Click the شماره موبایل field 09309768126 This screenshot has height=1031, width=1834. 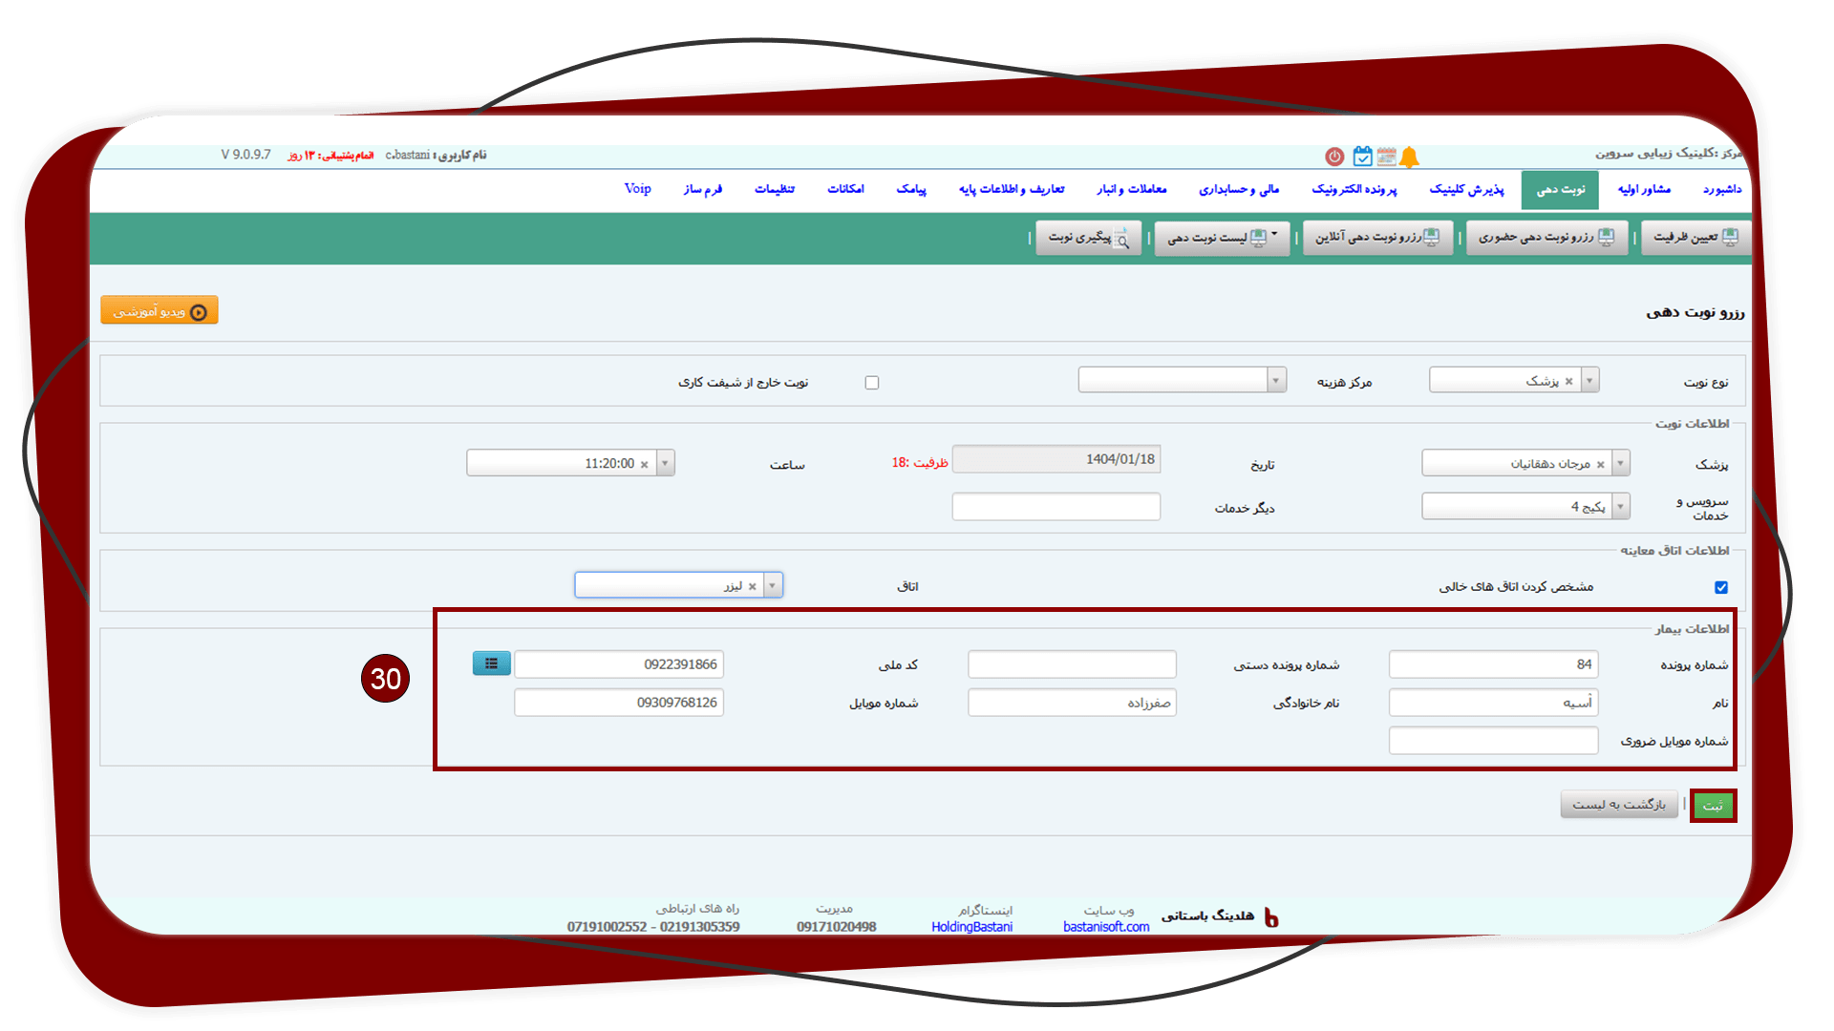pyautogui.click(x=619, y=703)
